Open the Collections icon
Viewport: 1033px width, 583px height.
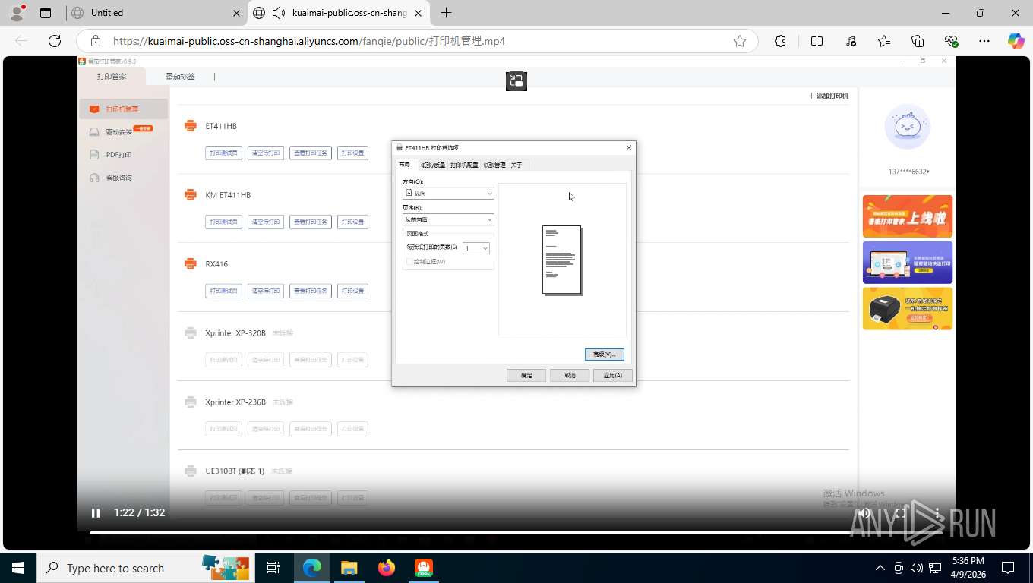918,41
